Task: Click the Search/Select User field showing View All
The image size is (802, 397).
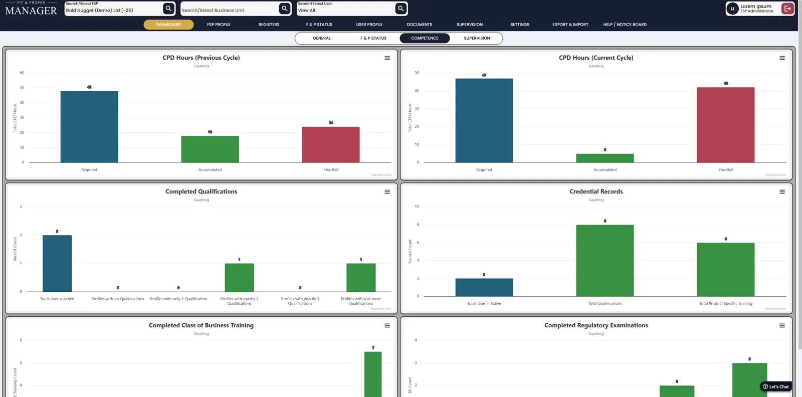Action: point(345,9)
